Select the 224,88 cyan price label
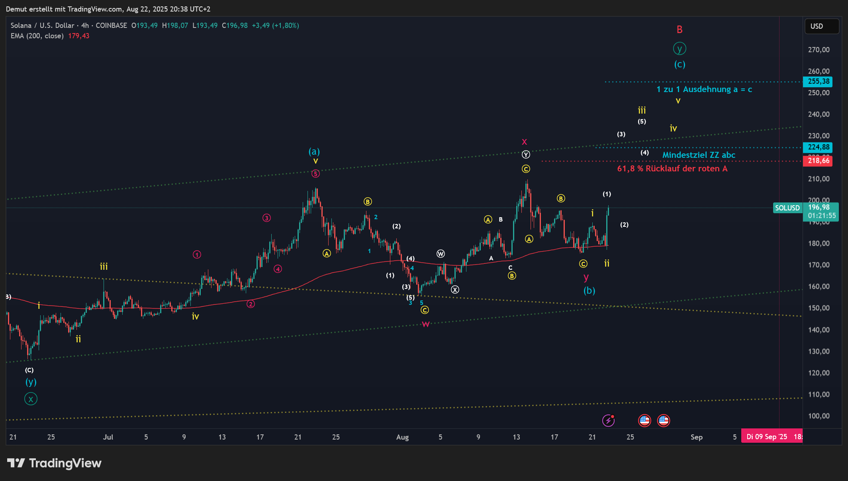The image size is (848, 481). (818, 147)
